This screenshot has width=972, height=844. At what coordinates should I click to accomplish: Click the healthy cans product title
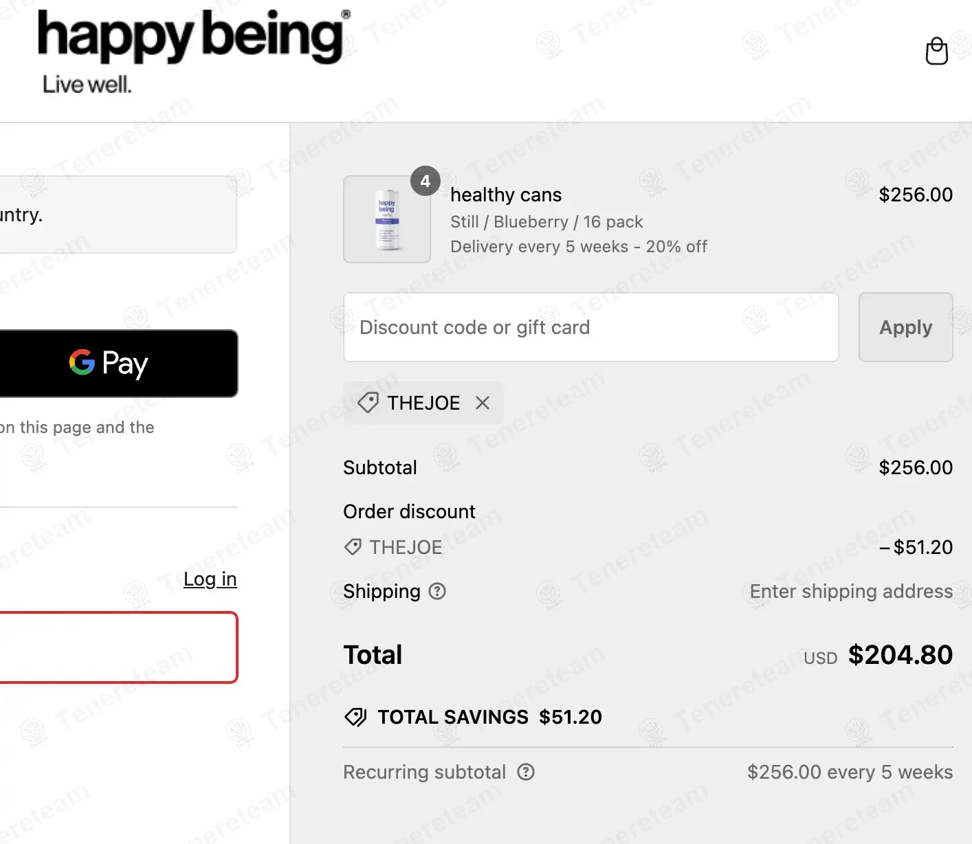(x=506, y=195)
